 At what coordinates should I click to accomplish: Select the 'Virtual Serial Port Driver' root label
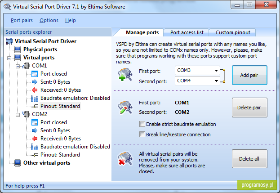click(45, 41)
